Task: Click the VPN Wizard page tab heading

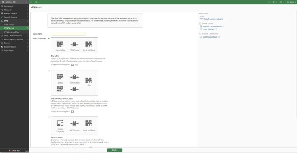Action: pyautogui.click(x=36, y=7)
